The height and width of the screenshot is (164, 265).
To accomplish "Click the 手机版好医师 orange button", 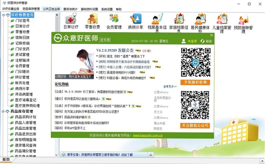I will pos(195,82).
